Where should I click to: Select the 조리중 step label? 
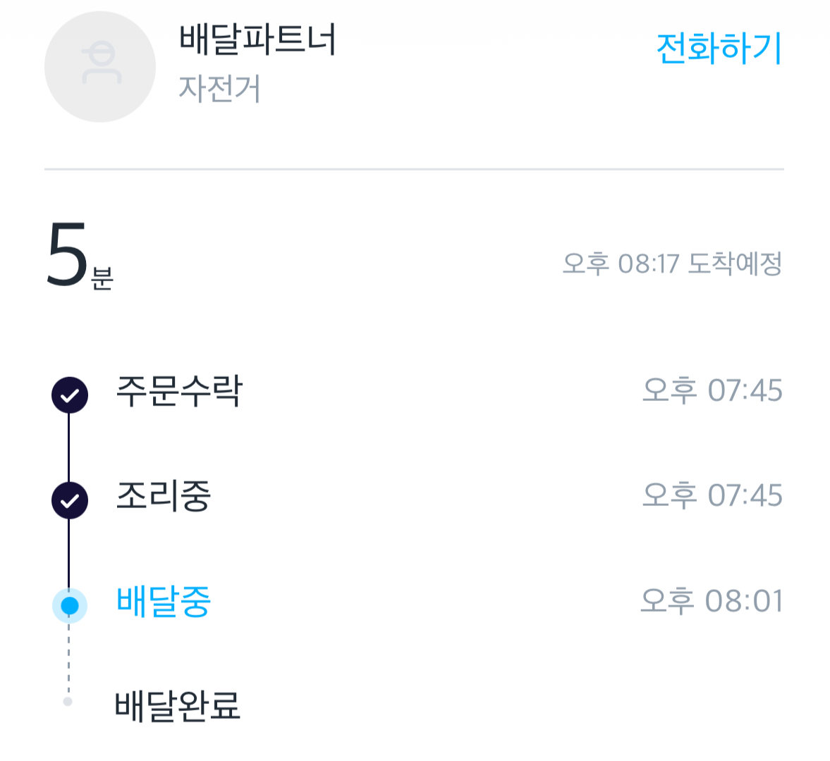pos(164,496)
